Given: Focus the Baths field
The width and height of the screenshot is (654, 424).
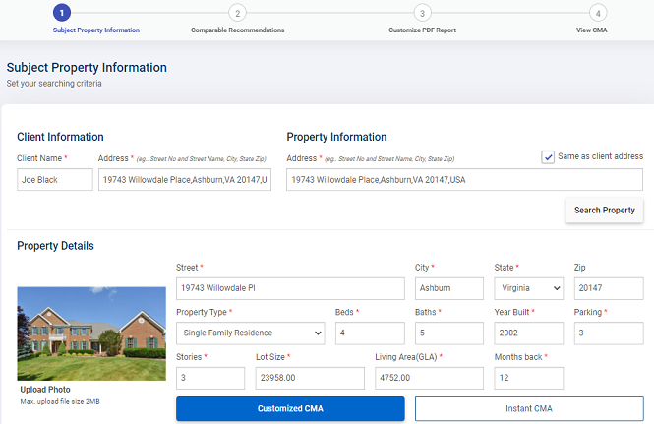Looking at the screenshot, I should coord(449,333).
